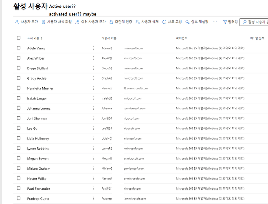Screen dimensions: 268x204
Task: Toggle the select-all checkbox in the header
Action: pyautogui.click(x=18, y=38)
